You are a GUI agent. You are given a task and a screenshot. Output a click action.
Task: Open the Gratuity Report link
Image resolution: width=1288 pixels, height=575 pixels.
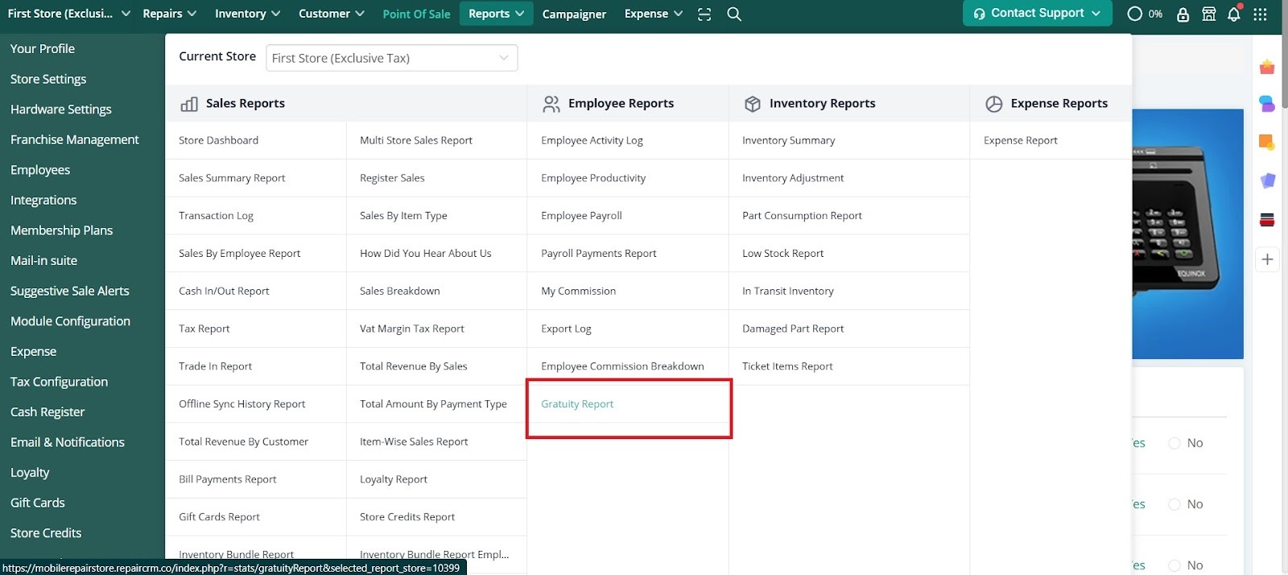pyautogui.click(x=577, y=404)
